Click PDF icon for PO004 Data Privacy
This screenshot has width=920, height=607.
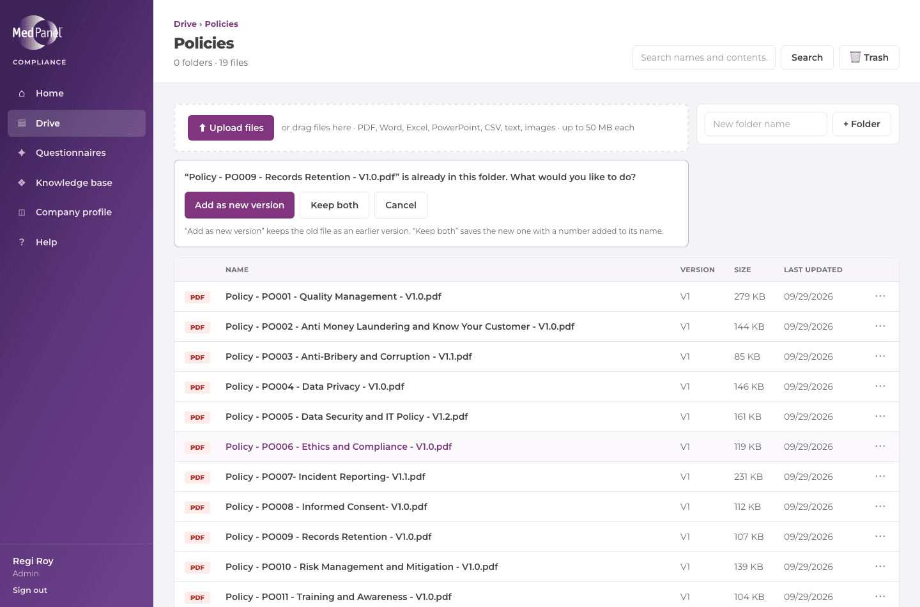197,387
